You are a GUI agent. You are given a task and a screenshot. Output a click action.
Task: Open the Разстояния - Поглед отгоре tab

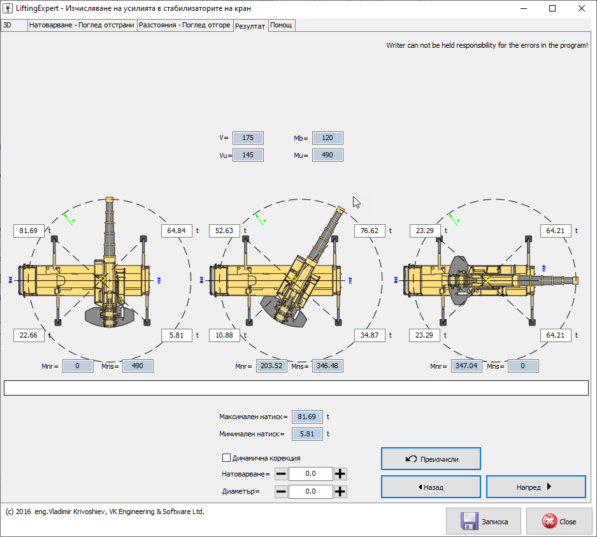pos(185,25)
